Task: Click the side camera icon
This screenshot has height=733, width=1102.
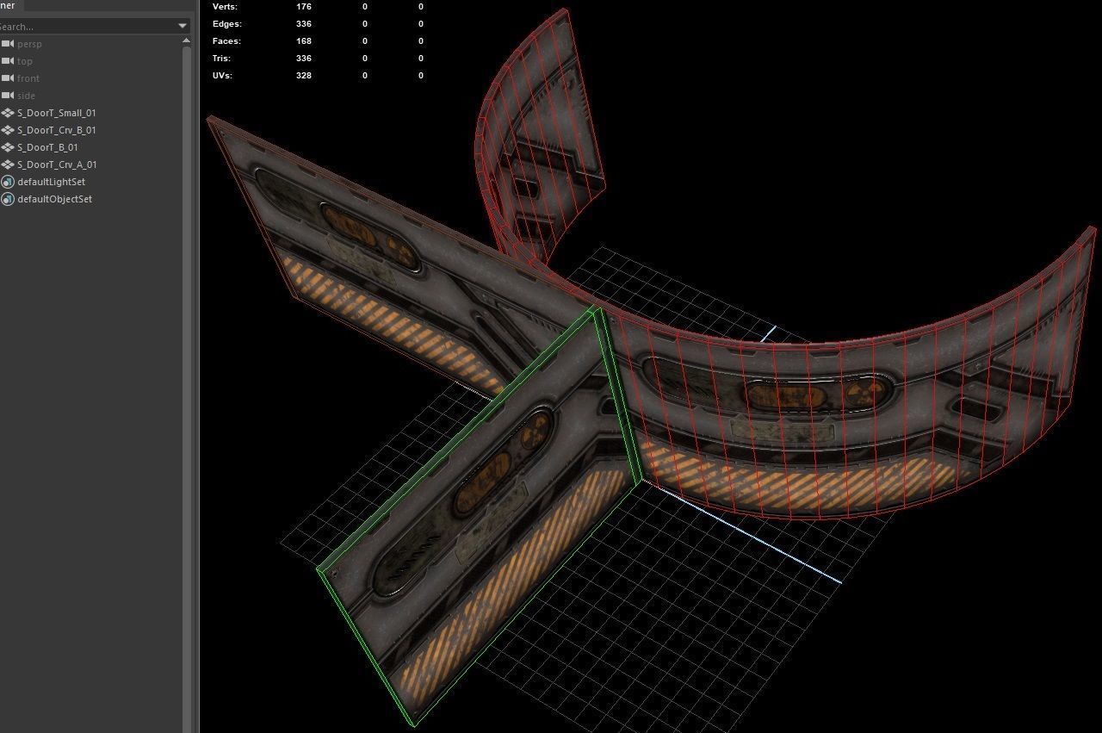Action: (x=9, y=95)
